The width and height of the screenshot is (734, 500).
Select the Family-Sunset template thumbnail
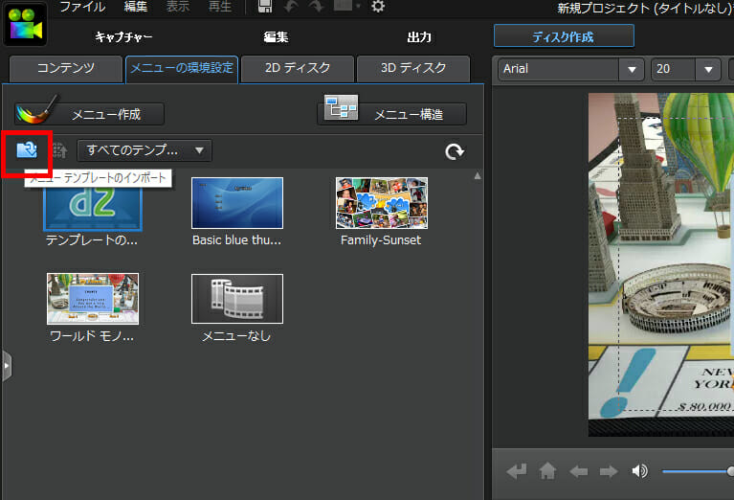[382, 203]
